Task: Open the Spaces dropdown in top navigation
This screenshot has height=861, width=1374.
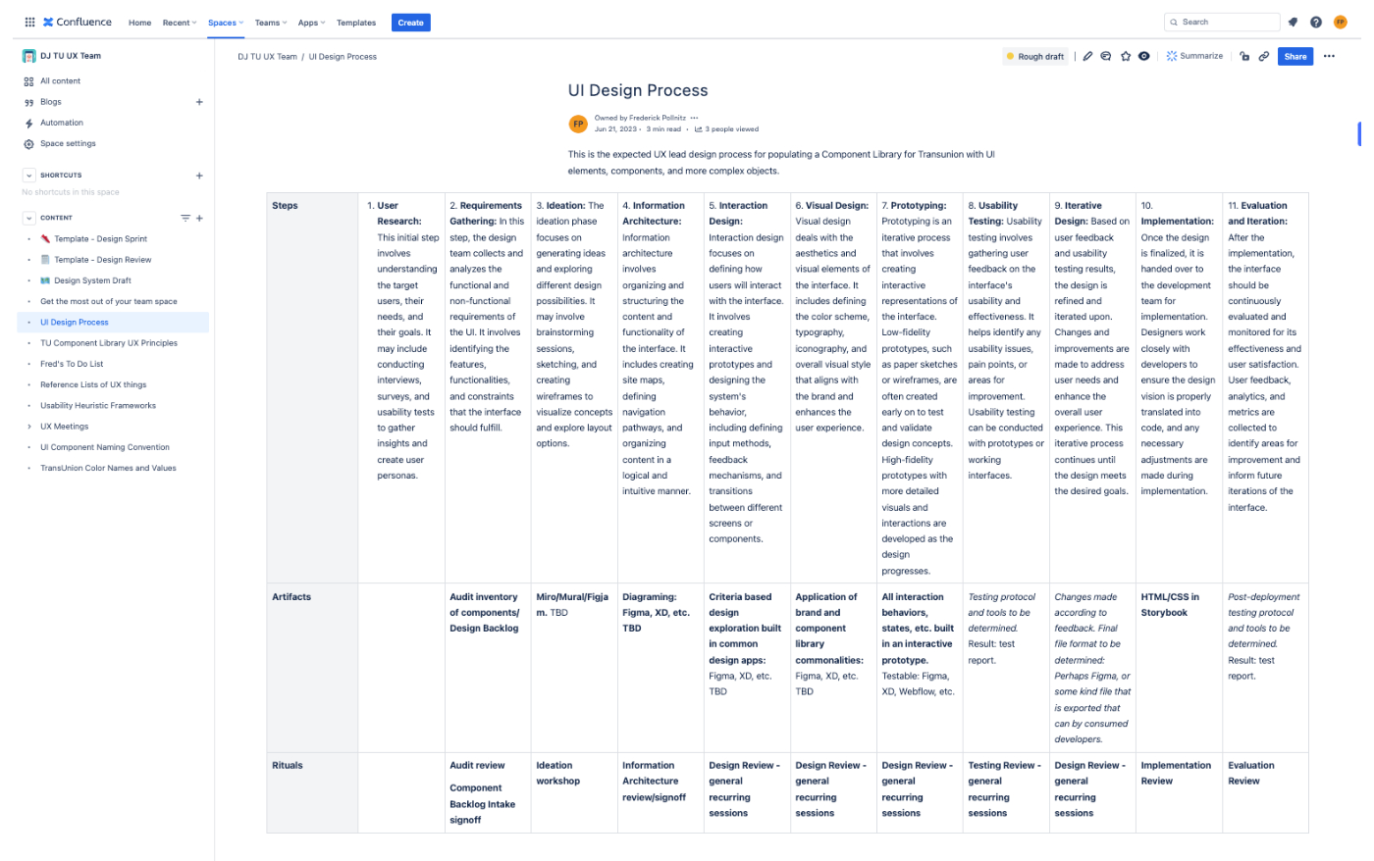Action: pyautogui.click(x=226, y=23)
